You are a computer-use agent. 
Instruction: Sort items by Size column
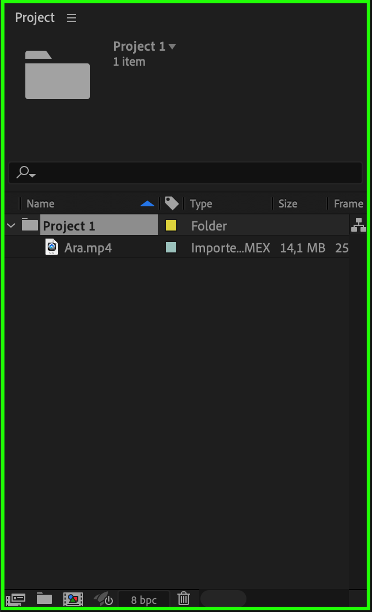(288, 204)
